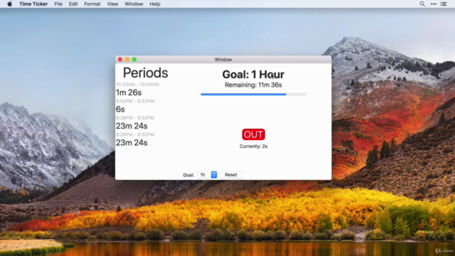Open the View menu

(112, 4)
